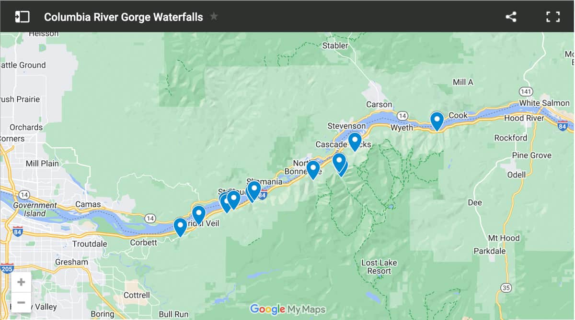This screenshot has width=575, height=320.
Task: Zoom in with the plus button
Action: point(21,282)
